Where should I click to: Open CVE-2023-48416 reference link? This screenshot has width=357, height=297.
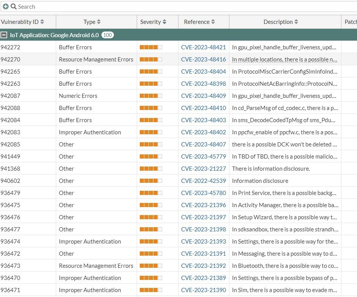click(203, 60)
